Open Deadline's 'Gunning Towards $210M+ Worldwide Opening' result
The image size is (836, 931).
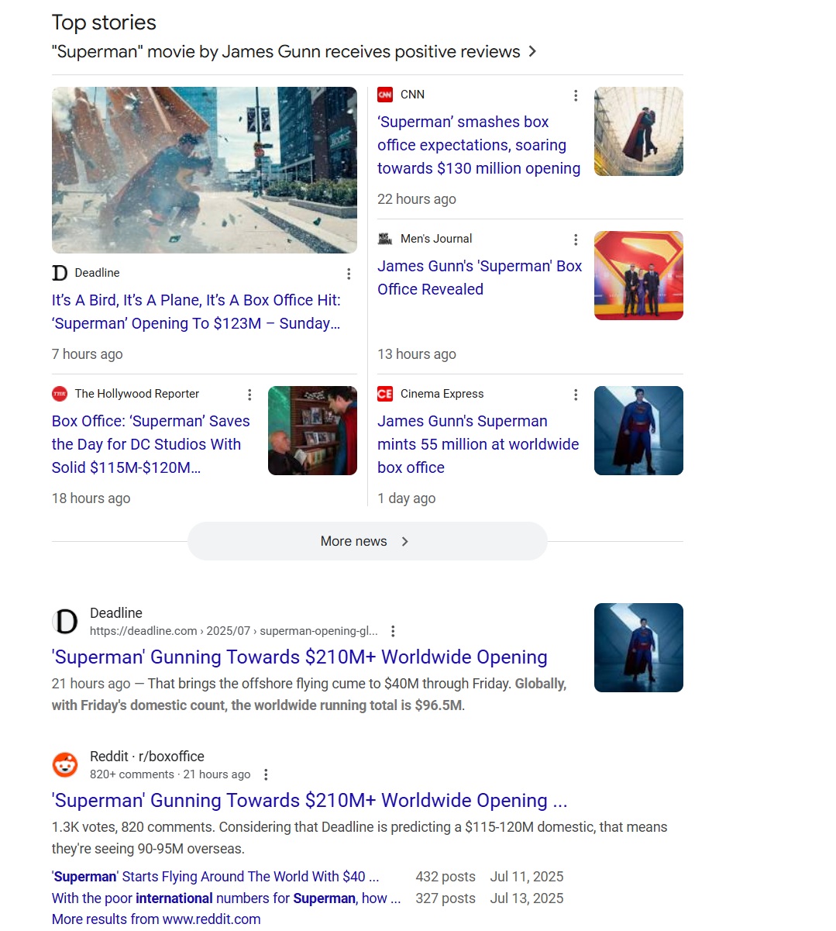tap(299, 657)
